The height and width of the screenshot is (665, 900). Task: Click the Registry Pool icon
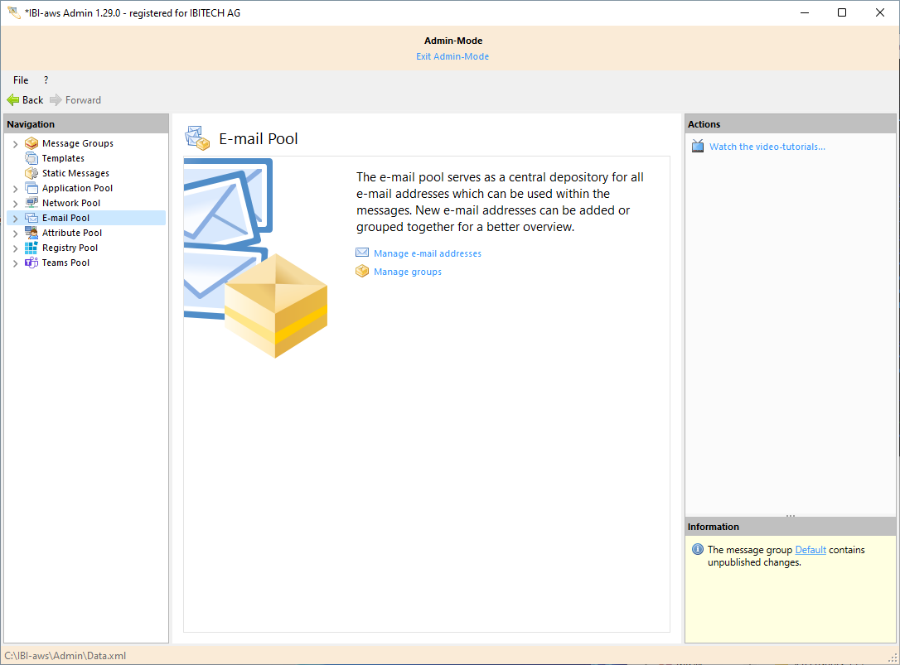[x=31, y=248]
